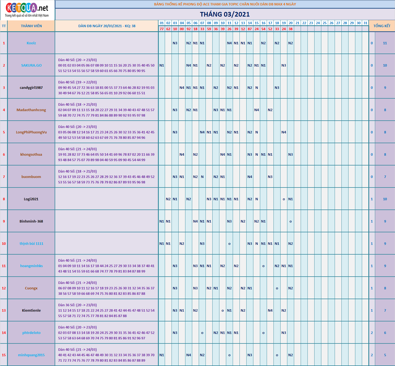
Task: Click LongPhiPhuongVu N4 cell on day 19
Action: coord(284,132)
